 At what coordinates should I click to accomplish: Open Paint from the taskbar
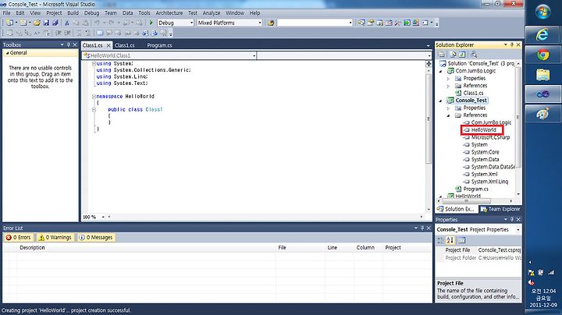pos(542,114)
